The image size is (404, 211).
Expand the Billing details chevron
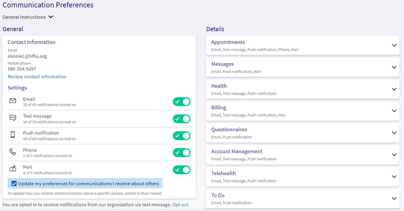[x=394, y=111]
